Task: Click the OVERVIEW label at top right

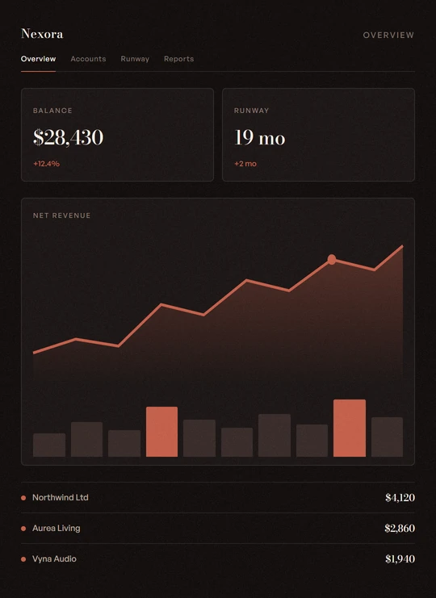Action: 388,35
